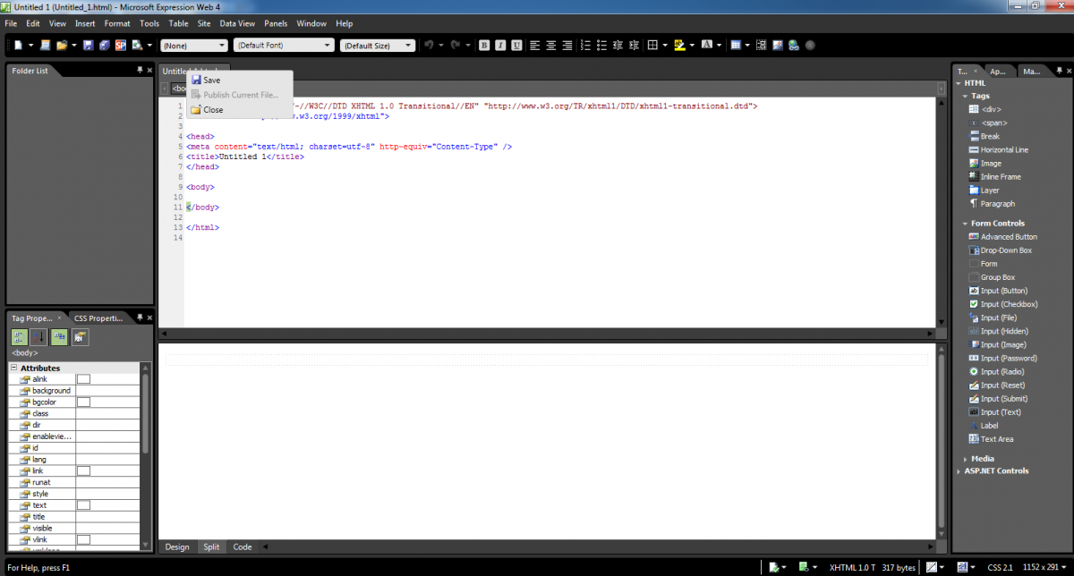The height and width of the screenshot is (576, 1074).
Task: Align text left
Action: click(534, 45)
